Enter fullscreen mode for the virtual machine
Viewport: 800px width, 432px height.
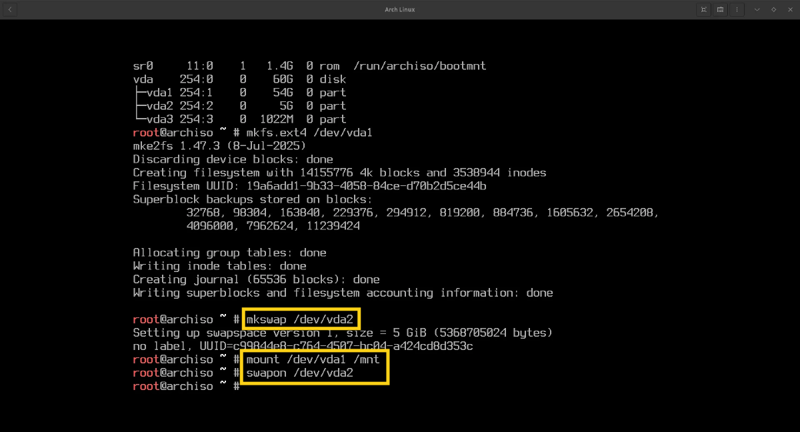coord(703,9)
